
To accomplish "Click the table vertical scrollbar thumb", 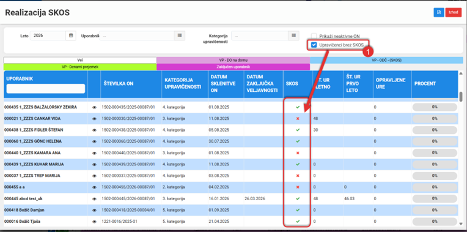I will (x=461, y=97).
